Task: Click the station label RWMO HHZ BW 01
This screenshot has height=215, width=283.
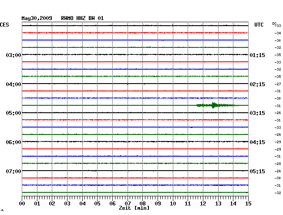Action: coord(82,18)
